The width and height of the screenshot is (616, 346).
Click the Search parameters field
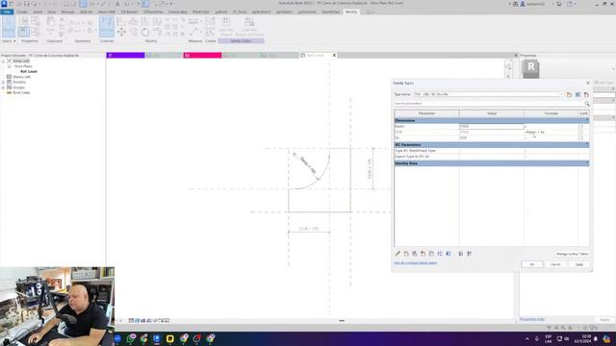tap(489, 104)
